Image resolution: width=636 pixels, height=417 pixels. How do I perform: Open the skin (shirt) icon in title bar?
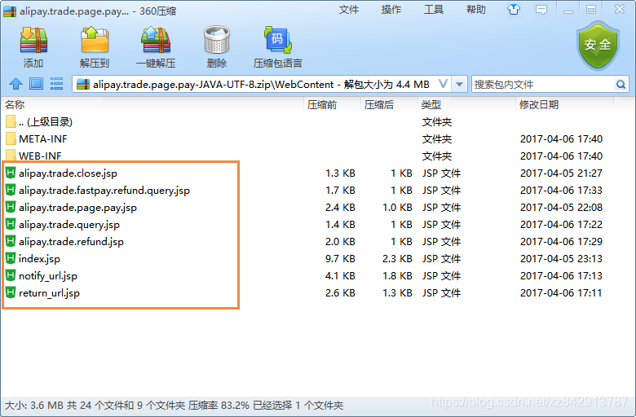[514, 10]
